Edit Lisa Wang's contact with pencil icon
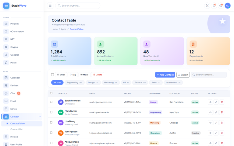 pyautogui.click(x=216, y=123)
